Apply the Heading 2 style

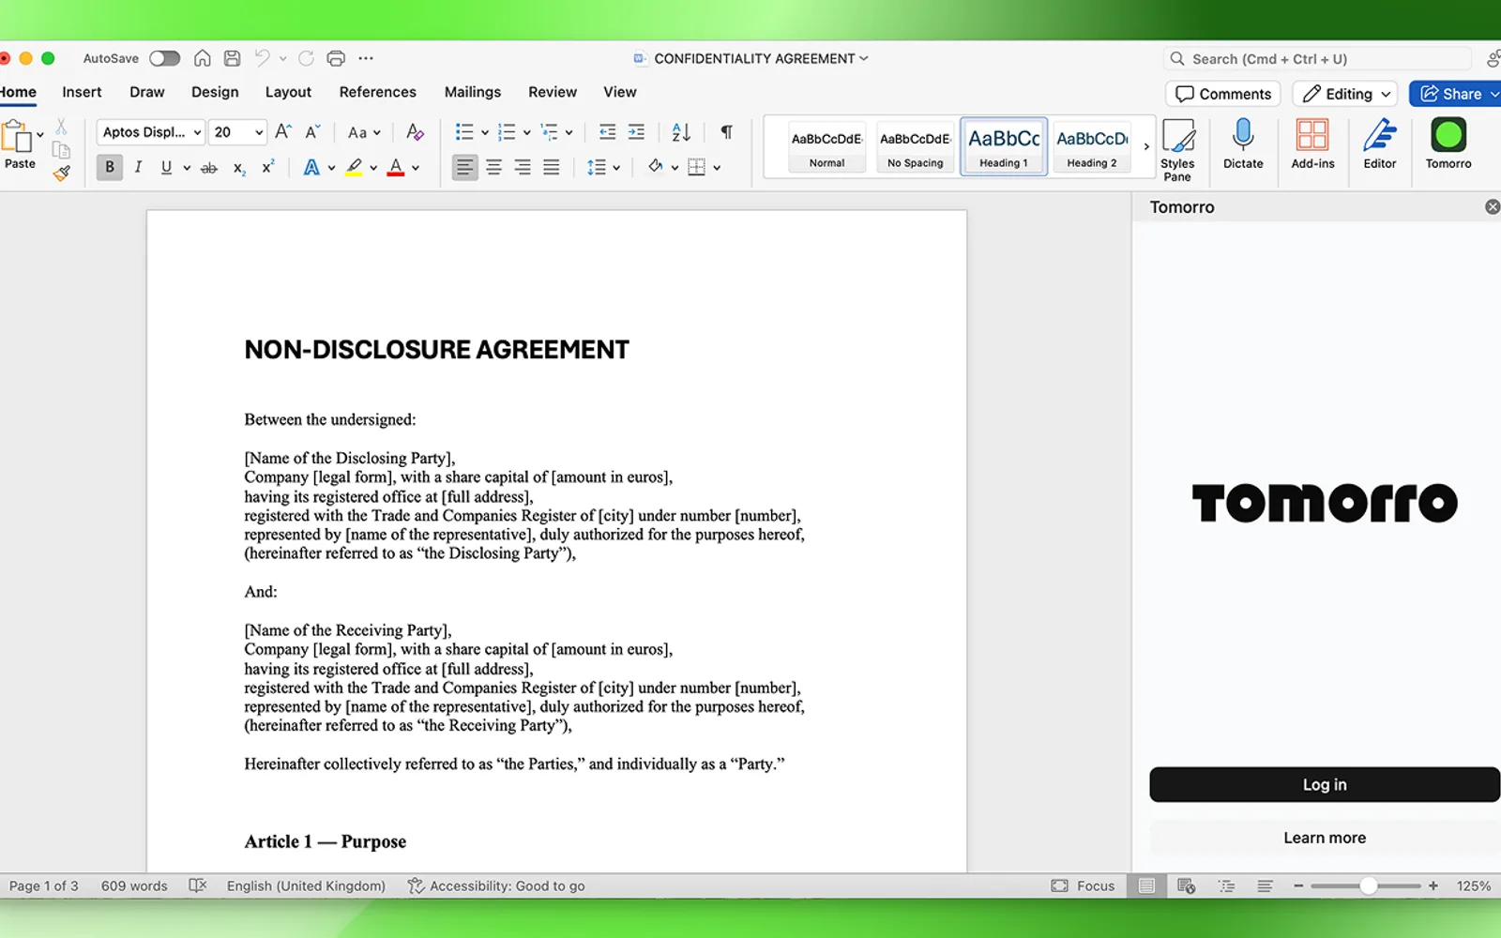[x=1092, y=146]
